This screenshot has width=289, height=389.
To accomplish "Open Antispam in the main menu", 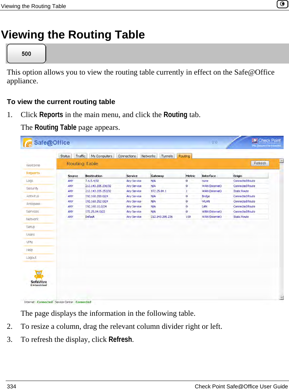I will coord(33,204).
